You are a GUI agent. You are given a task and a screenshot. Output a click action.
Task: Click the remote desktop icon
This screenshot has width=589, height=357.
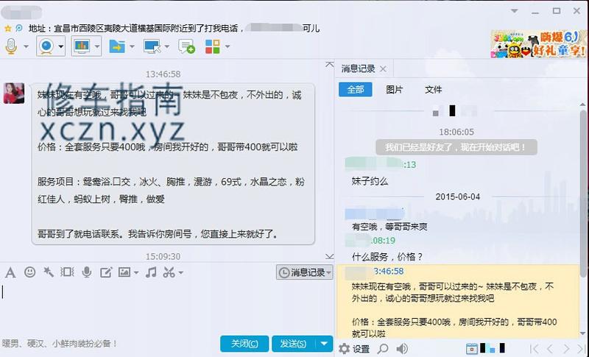pyautogui.click(x=152, y=46)
